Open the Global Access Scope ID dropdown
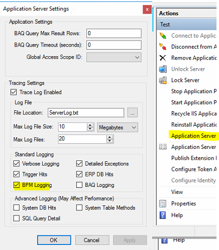The height and width of the screenshot is (250, 219). coord(114,57)
